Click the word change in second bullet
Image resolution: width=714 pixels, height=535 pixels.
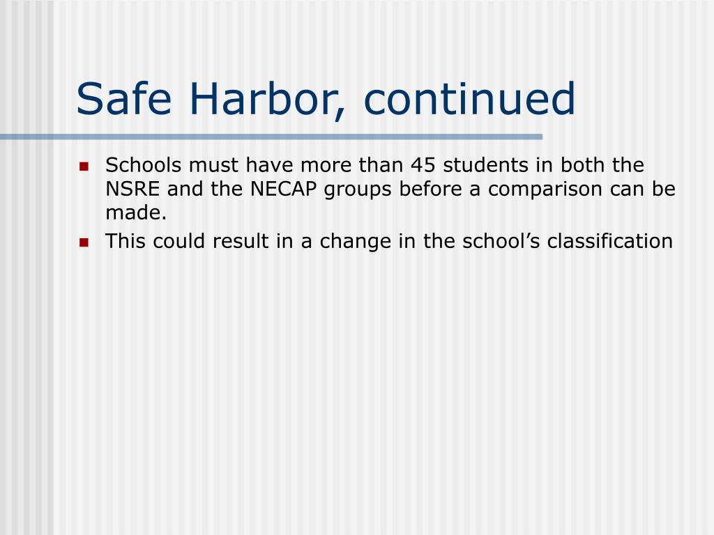355,242
